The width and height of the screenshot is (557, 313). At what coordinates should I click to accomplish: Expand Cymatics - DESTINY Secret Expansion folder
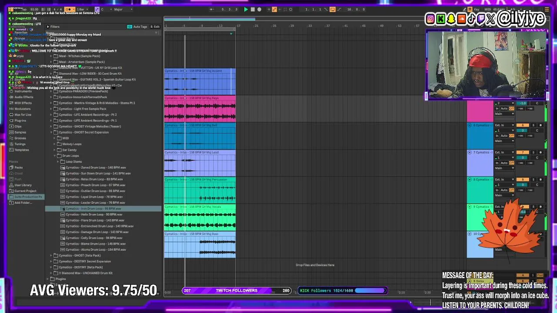tap(51, 261)
